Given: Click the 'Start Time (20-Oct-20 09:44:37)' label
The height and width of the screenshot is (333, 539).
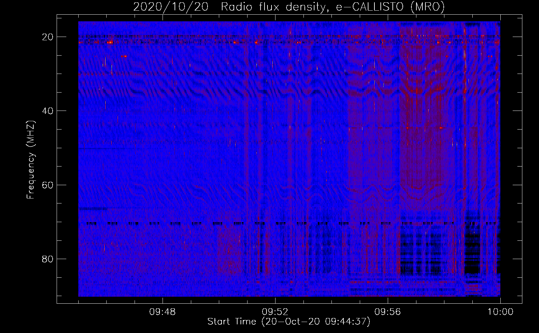Looking at the screenshot, I should point(289,322).
